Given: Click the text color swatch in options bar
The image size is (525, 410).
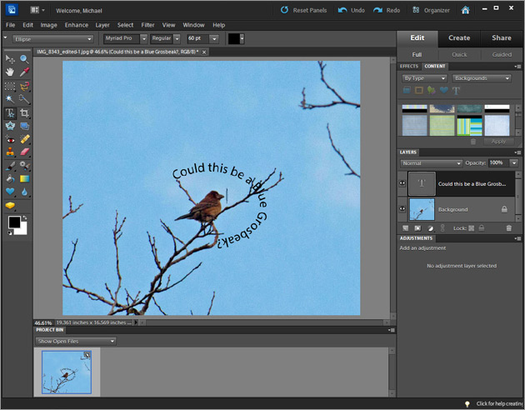Looking at the screenshot, I should click(233, 39).
